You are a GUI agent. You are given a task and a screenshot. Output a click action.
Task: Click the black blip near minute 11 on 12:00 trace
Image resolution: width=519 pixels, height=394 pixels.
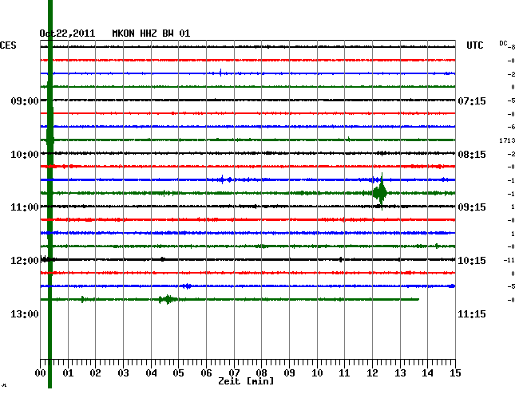click(341, 259)
